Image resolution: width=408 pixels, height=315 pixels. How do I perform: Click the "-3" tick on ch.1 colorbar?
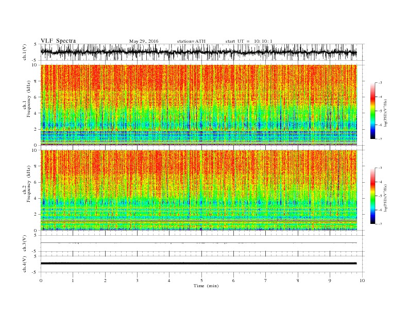(380, 83)
